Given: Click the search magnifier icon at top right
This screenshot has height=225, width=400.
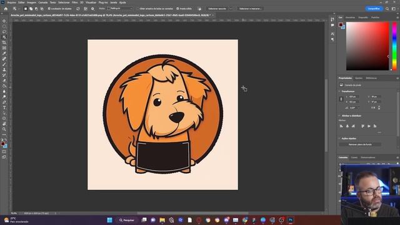Looking at the screenshot, I should [387, 9].
